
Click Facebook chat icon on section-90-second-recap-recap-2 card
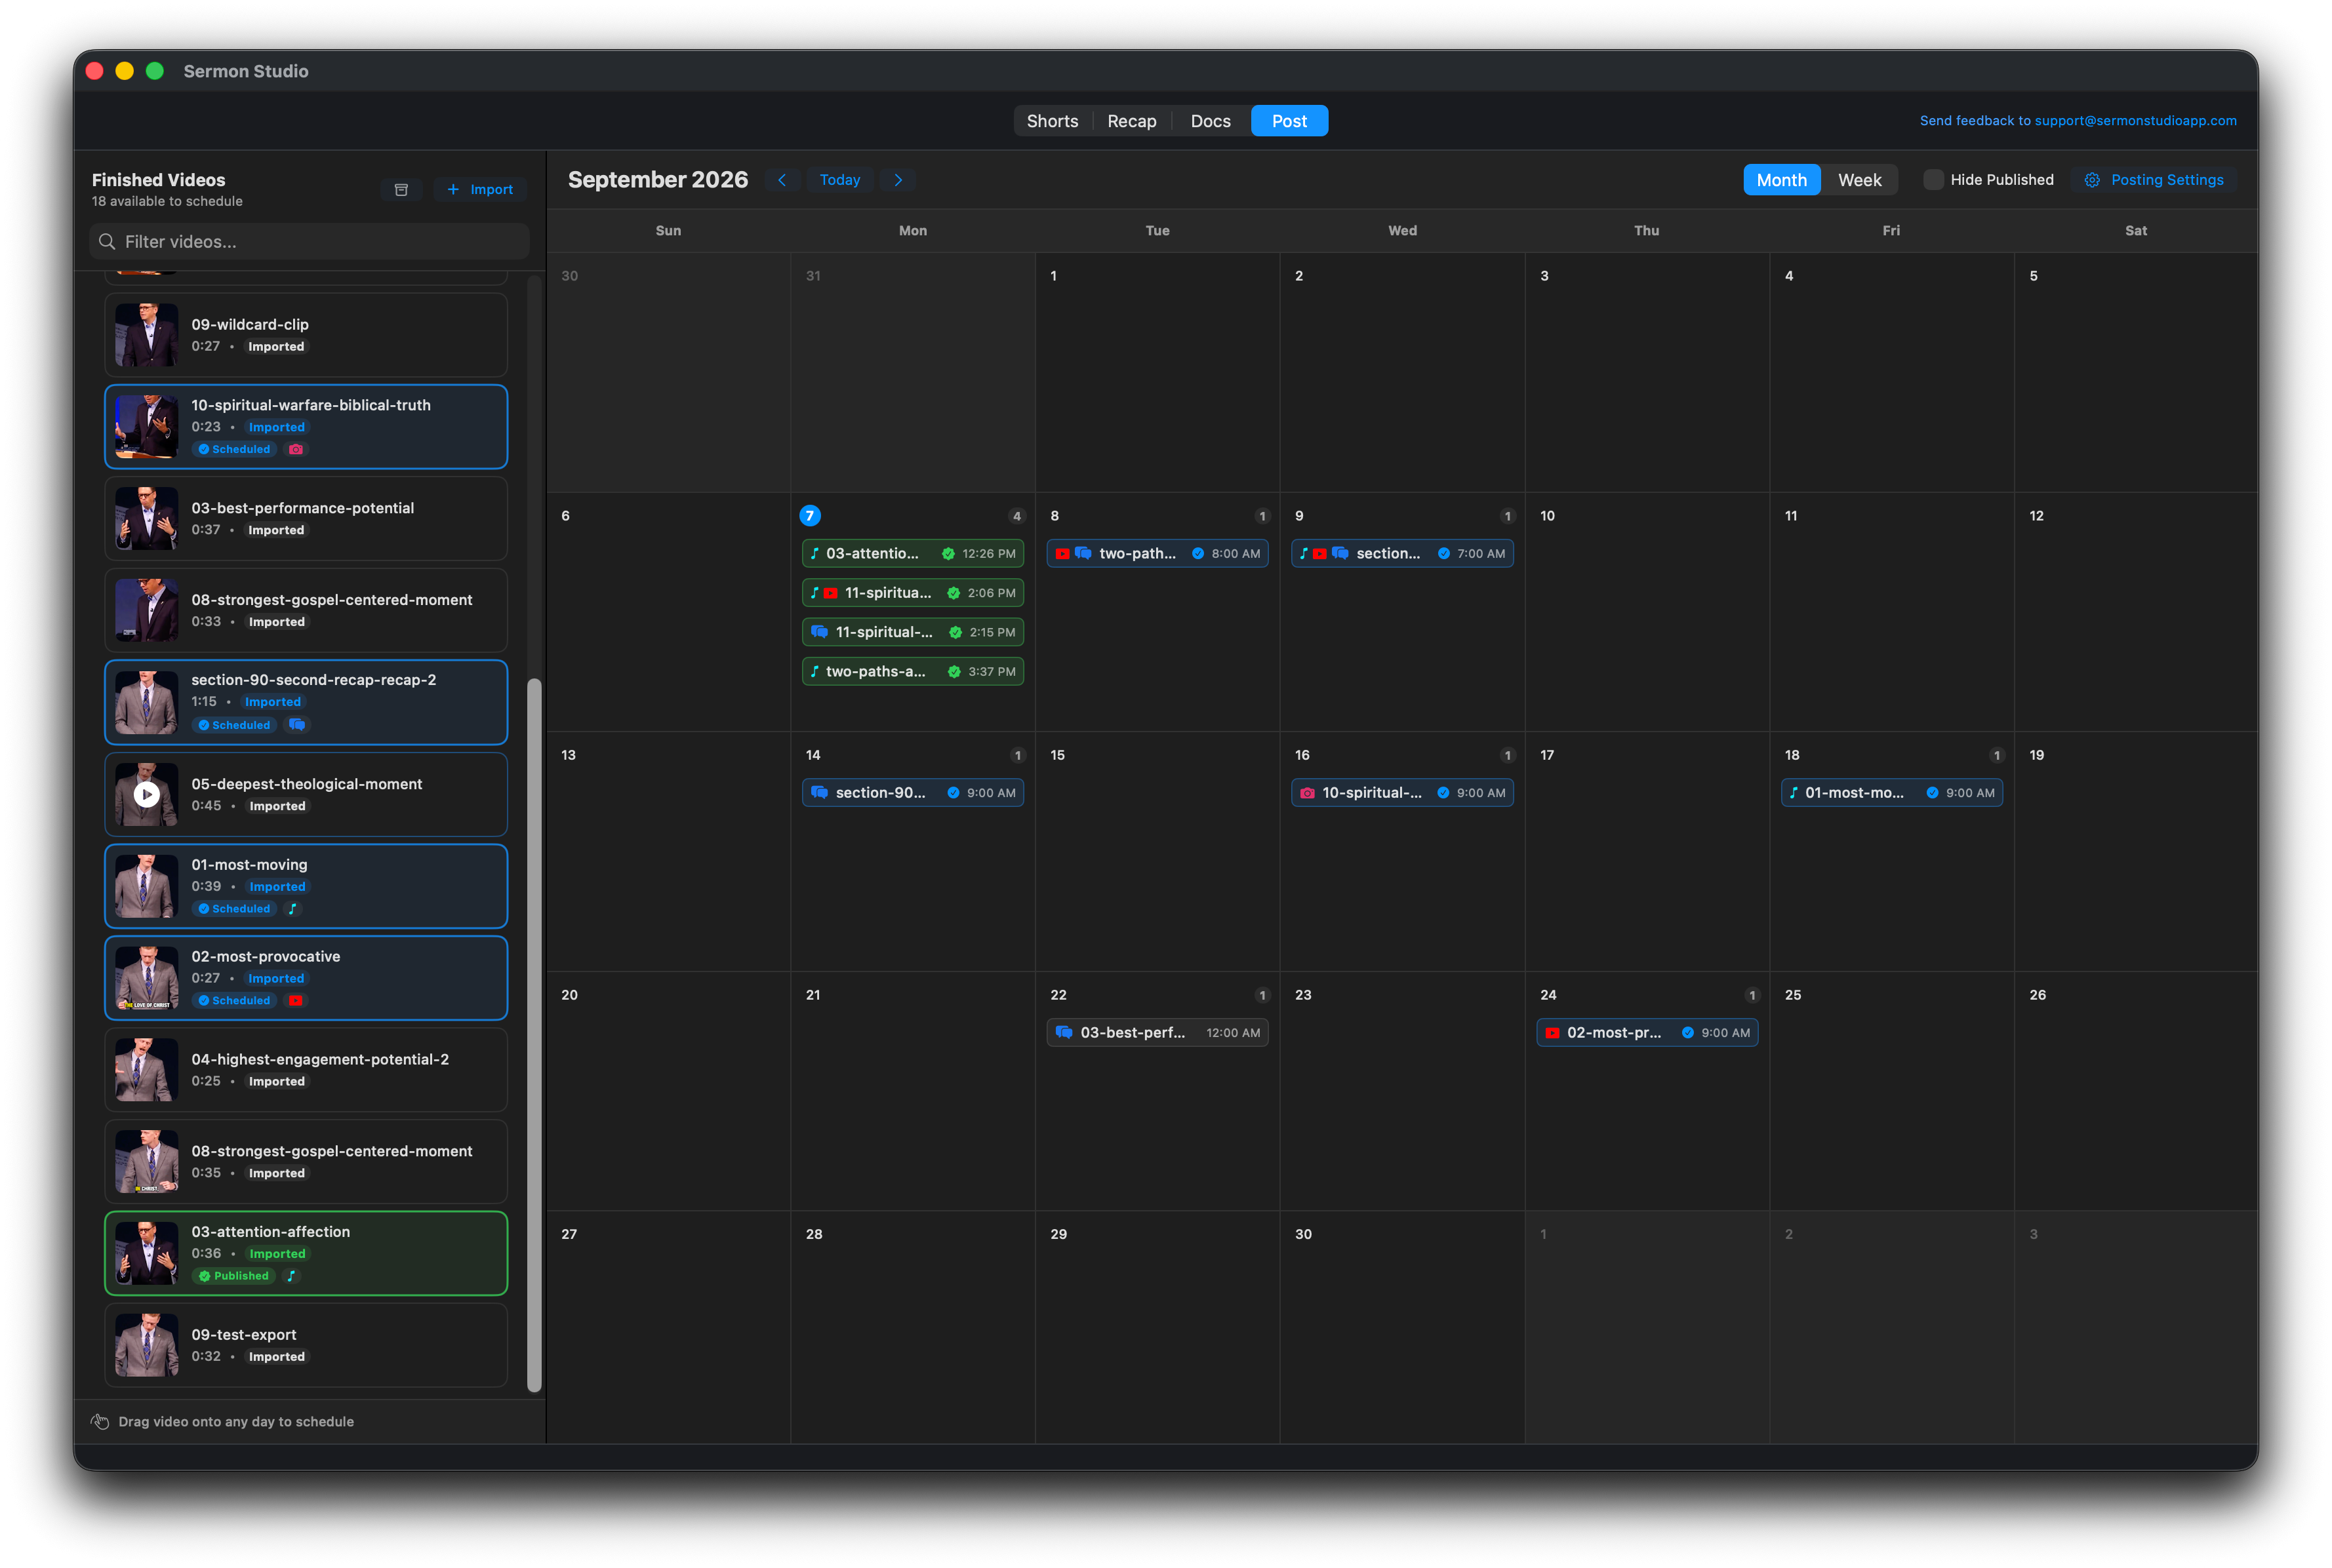tap(297, 725)
